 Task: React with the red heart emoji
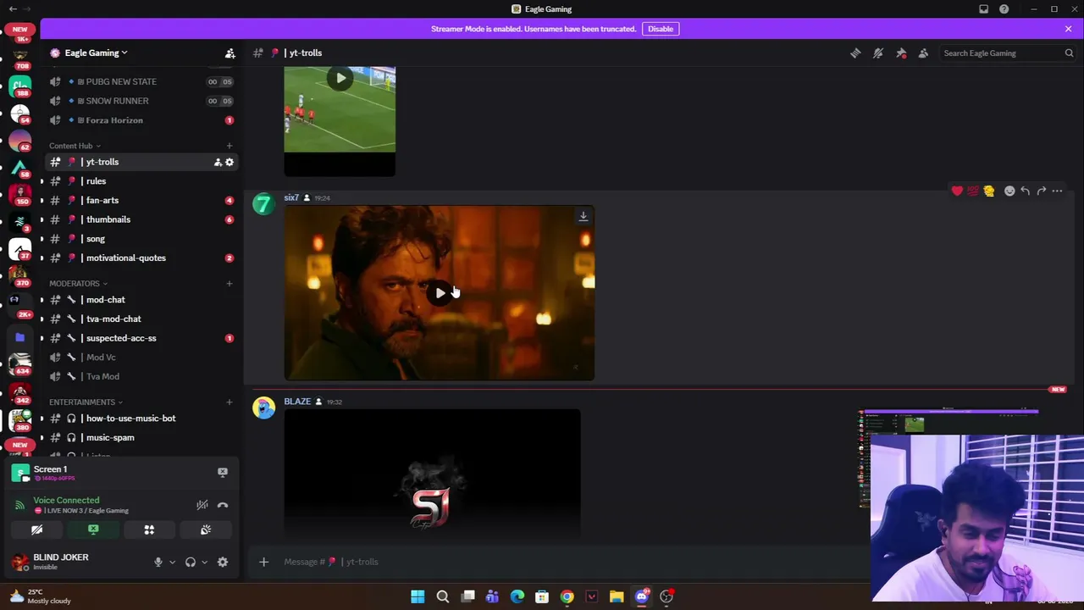(957, 191)
